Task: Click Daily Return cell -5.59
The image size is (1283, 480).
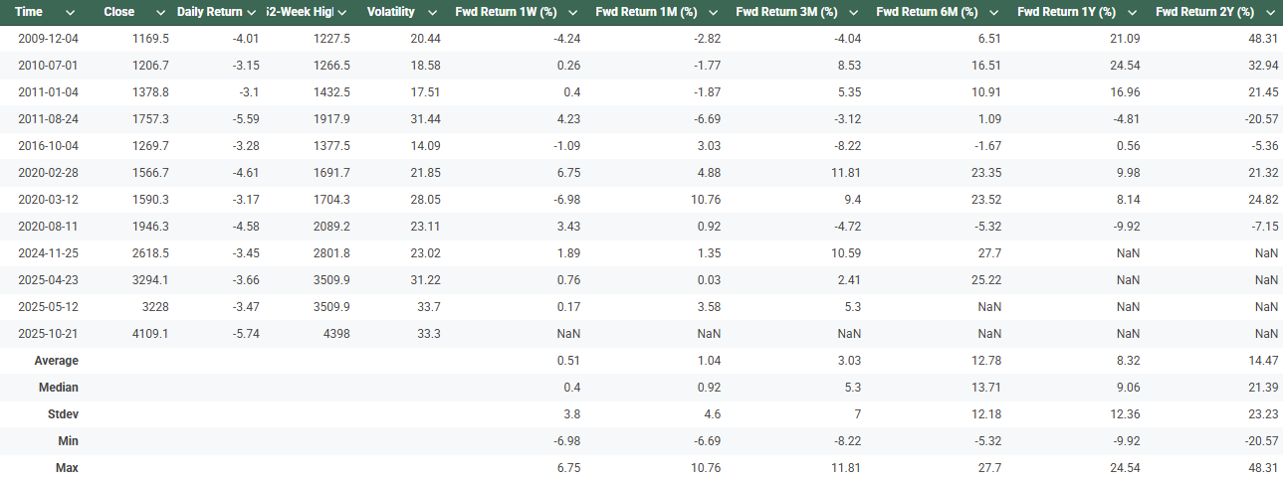Action: (x=245, y=119)
